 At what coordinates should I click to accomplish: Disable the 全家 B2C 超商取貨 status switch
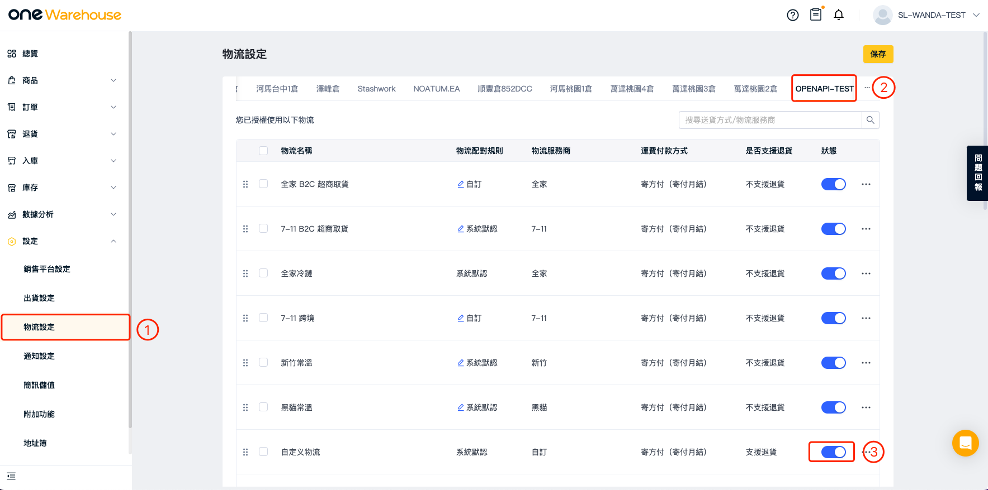pyautogui.click(x=833, y=184)
